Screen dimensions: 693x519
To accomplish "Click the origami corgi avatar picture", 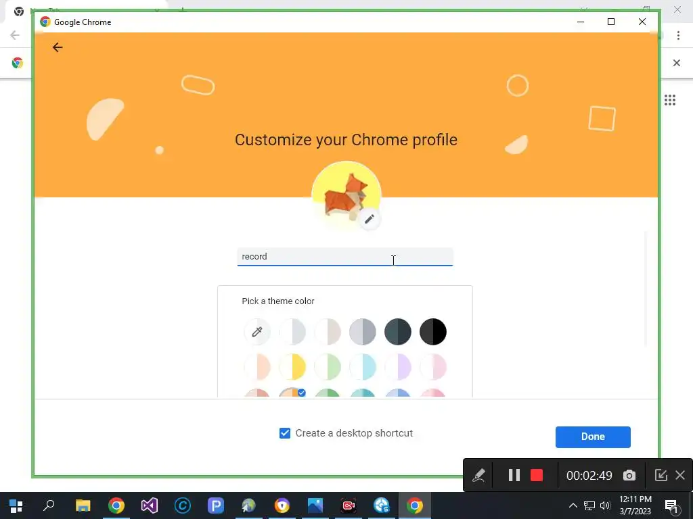I will [346, 196].
